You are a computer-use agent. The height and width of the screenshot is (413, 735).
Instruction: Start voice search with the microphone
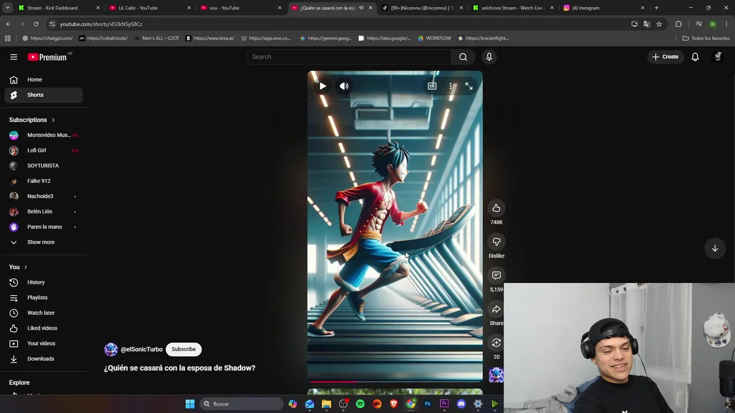click(489, 57)
